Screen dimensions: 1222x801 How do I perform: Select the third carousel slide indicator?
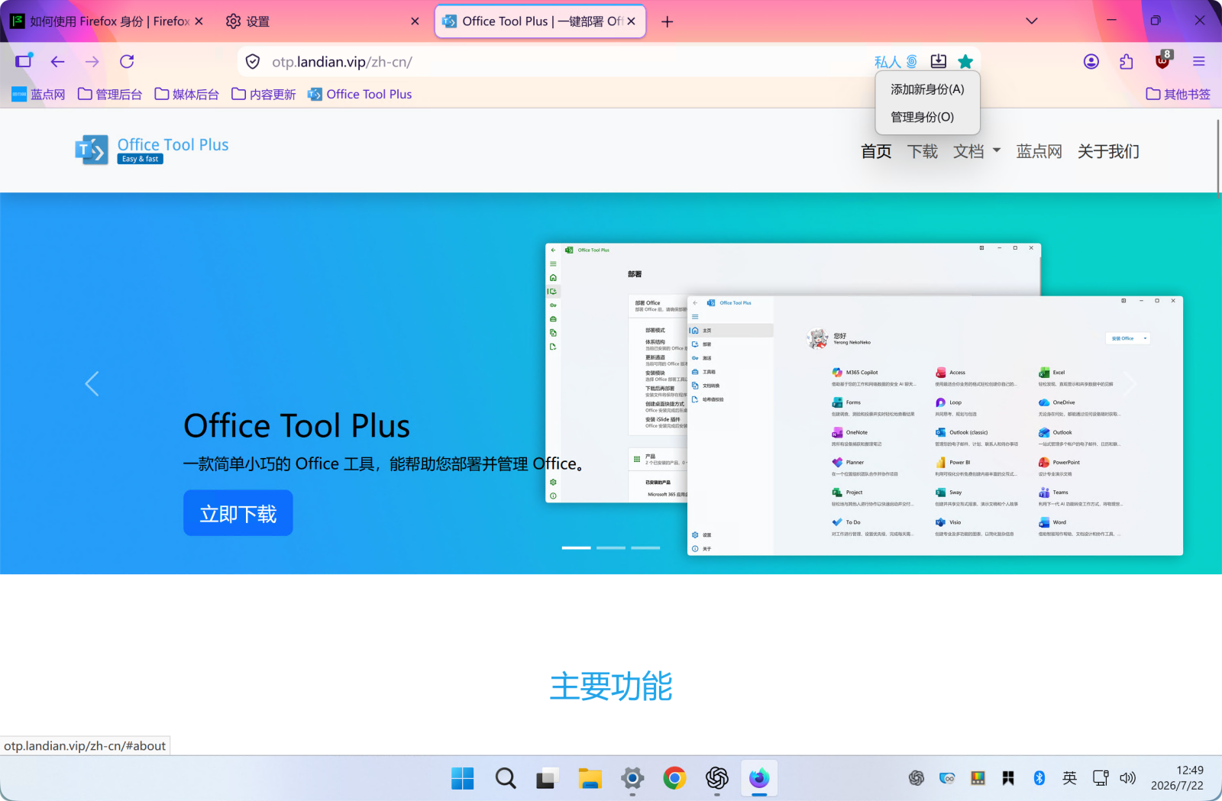pos(645,547)
